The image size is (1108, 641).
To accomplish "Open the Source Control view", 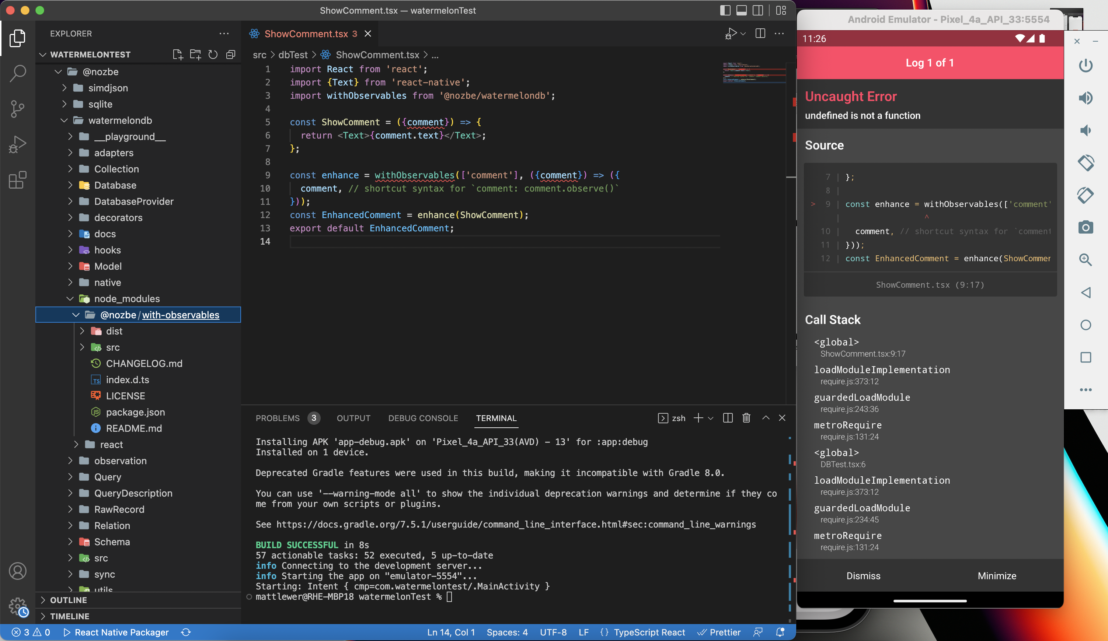I will click(x=17, y=109).
